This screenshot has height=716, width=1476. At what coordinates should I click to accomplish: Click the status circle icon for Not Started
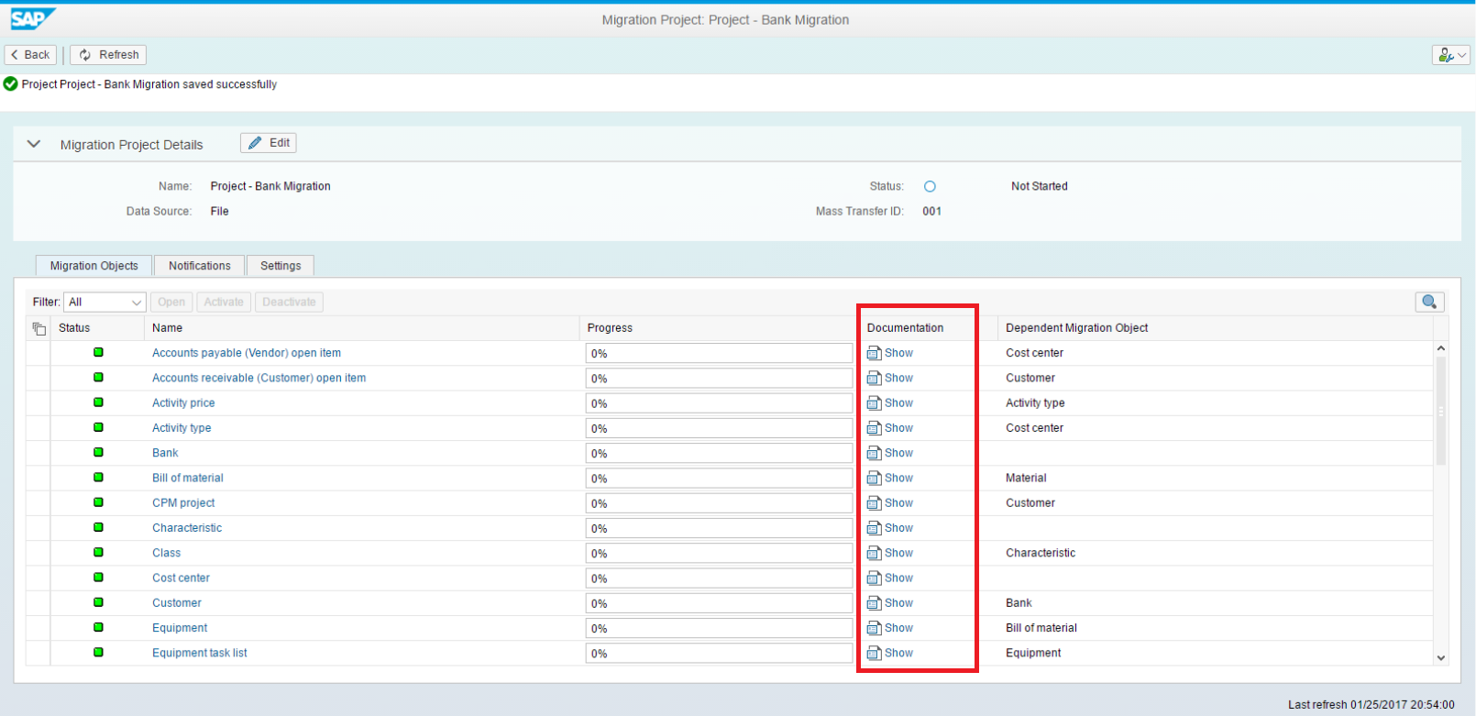tap(930, 186)
